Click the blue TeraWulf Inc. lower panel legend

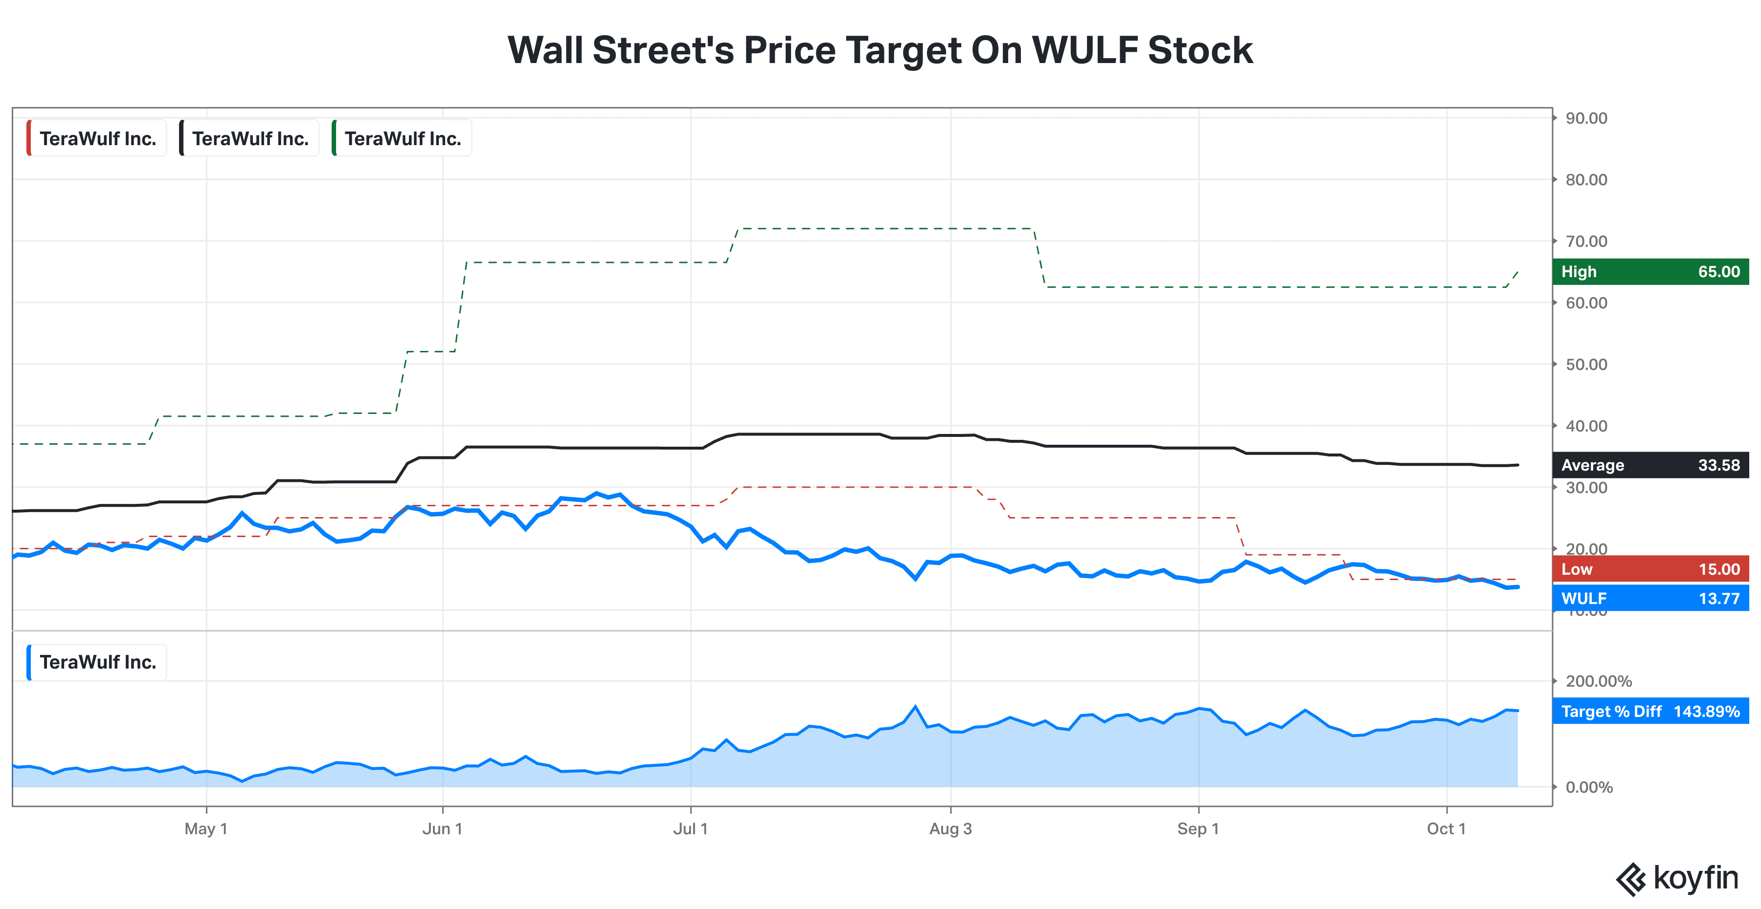[96, 662]
